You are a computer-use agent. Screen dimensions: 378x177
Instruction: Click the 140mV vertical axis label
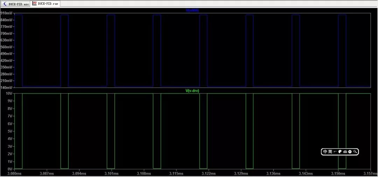(6, 87)
